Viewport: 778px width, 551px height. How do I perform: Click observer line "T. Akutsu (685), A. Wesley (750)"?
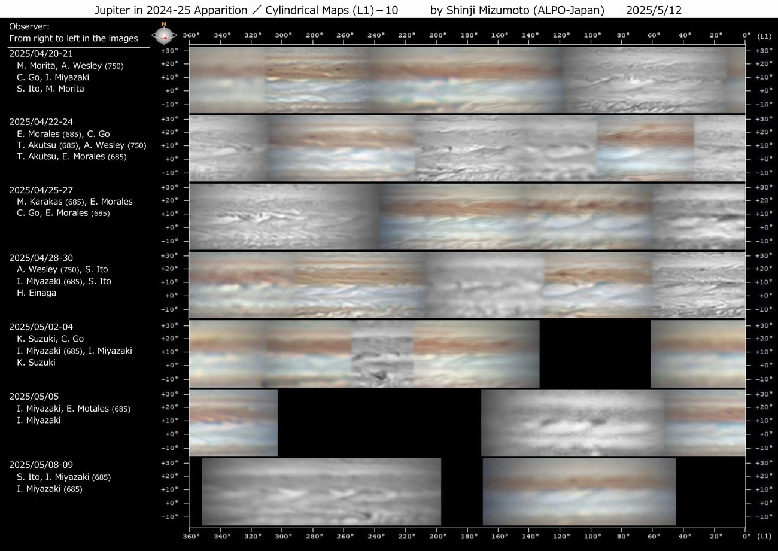pos(81,145)
